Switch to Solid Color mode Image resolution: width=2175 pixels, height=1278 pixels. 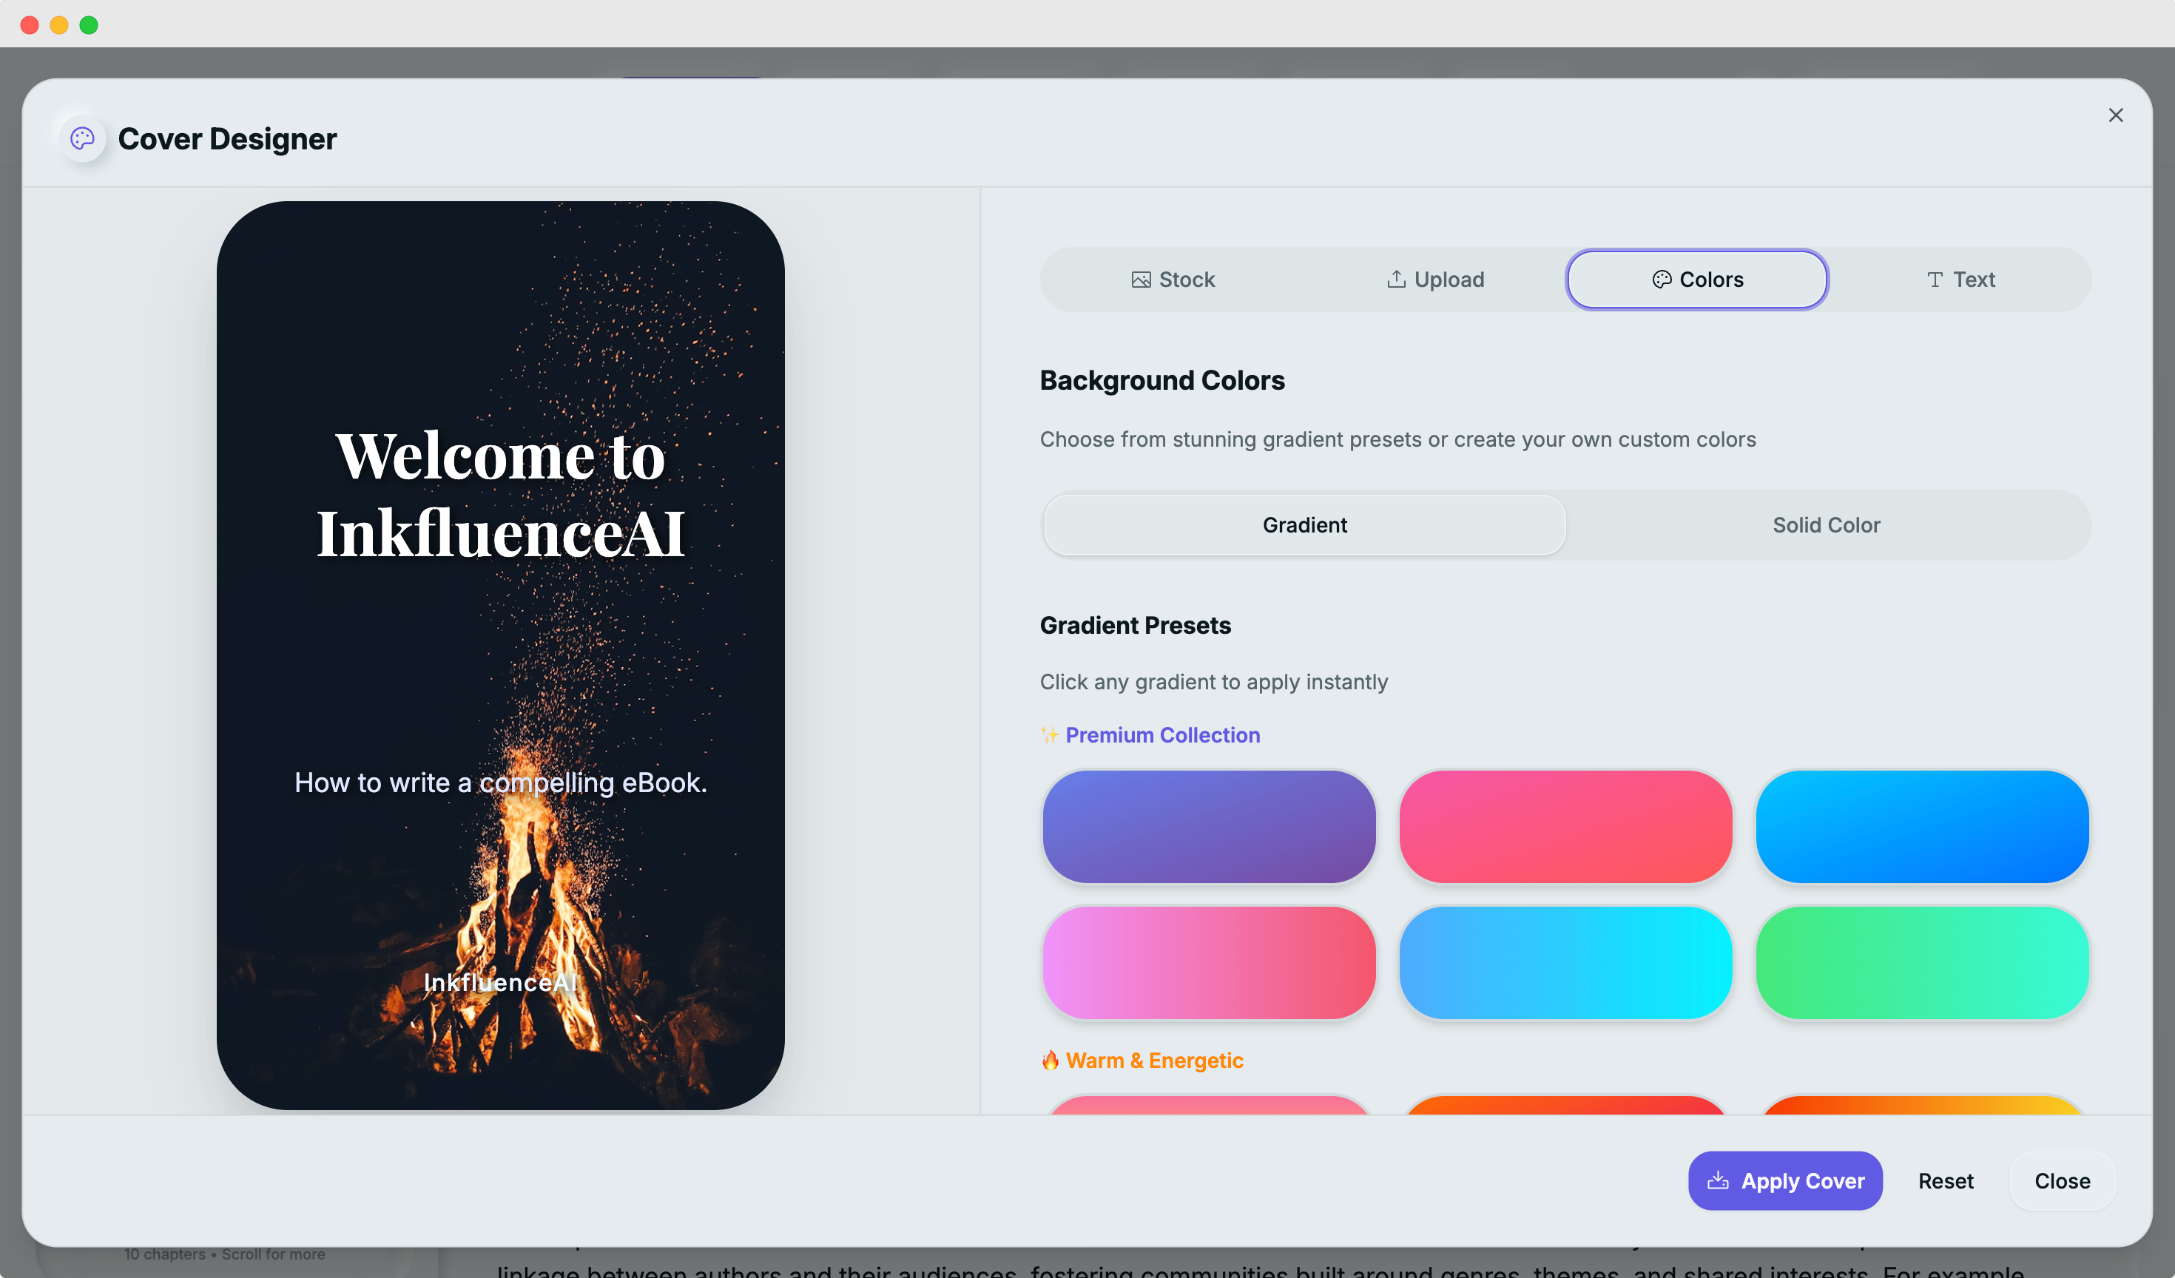point(1826,524)
